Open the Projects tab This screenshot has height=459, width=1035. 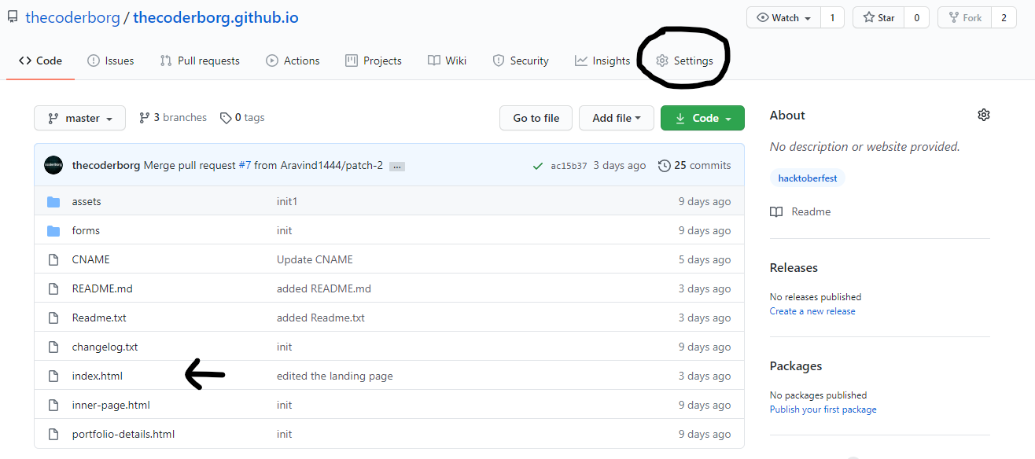(x=374, y=61)
